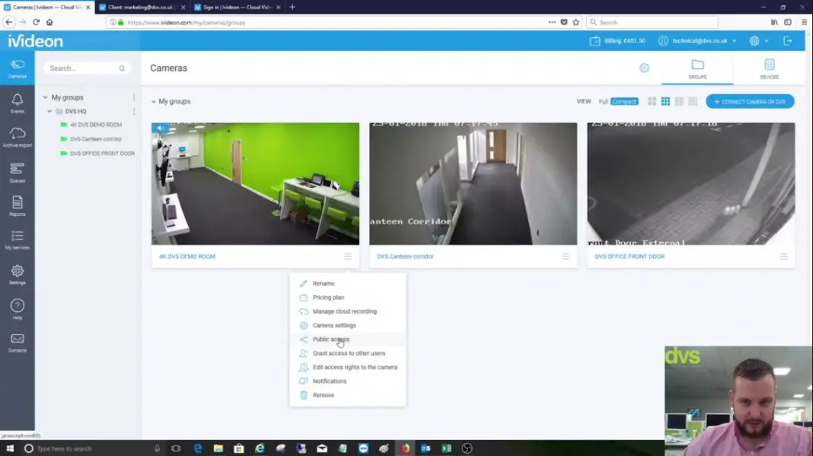Viewport: 813px width, 456px height.
Task: Open the Cameras sidebar section
Action: (17, 68)
